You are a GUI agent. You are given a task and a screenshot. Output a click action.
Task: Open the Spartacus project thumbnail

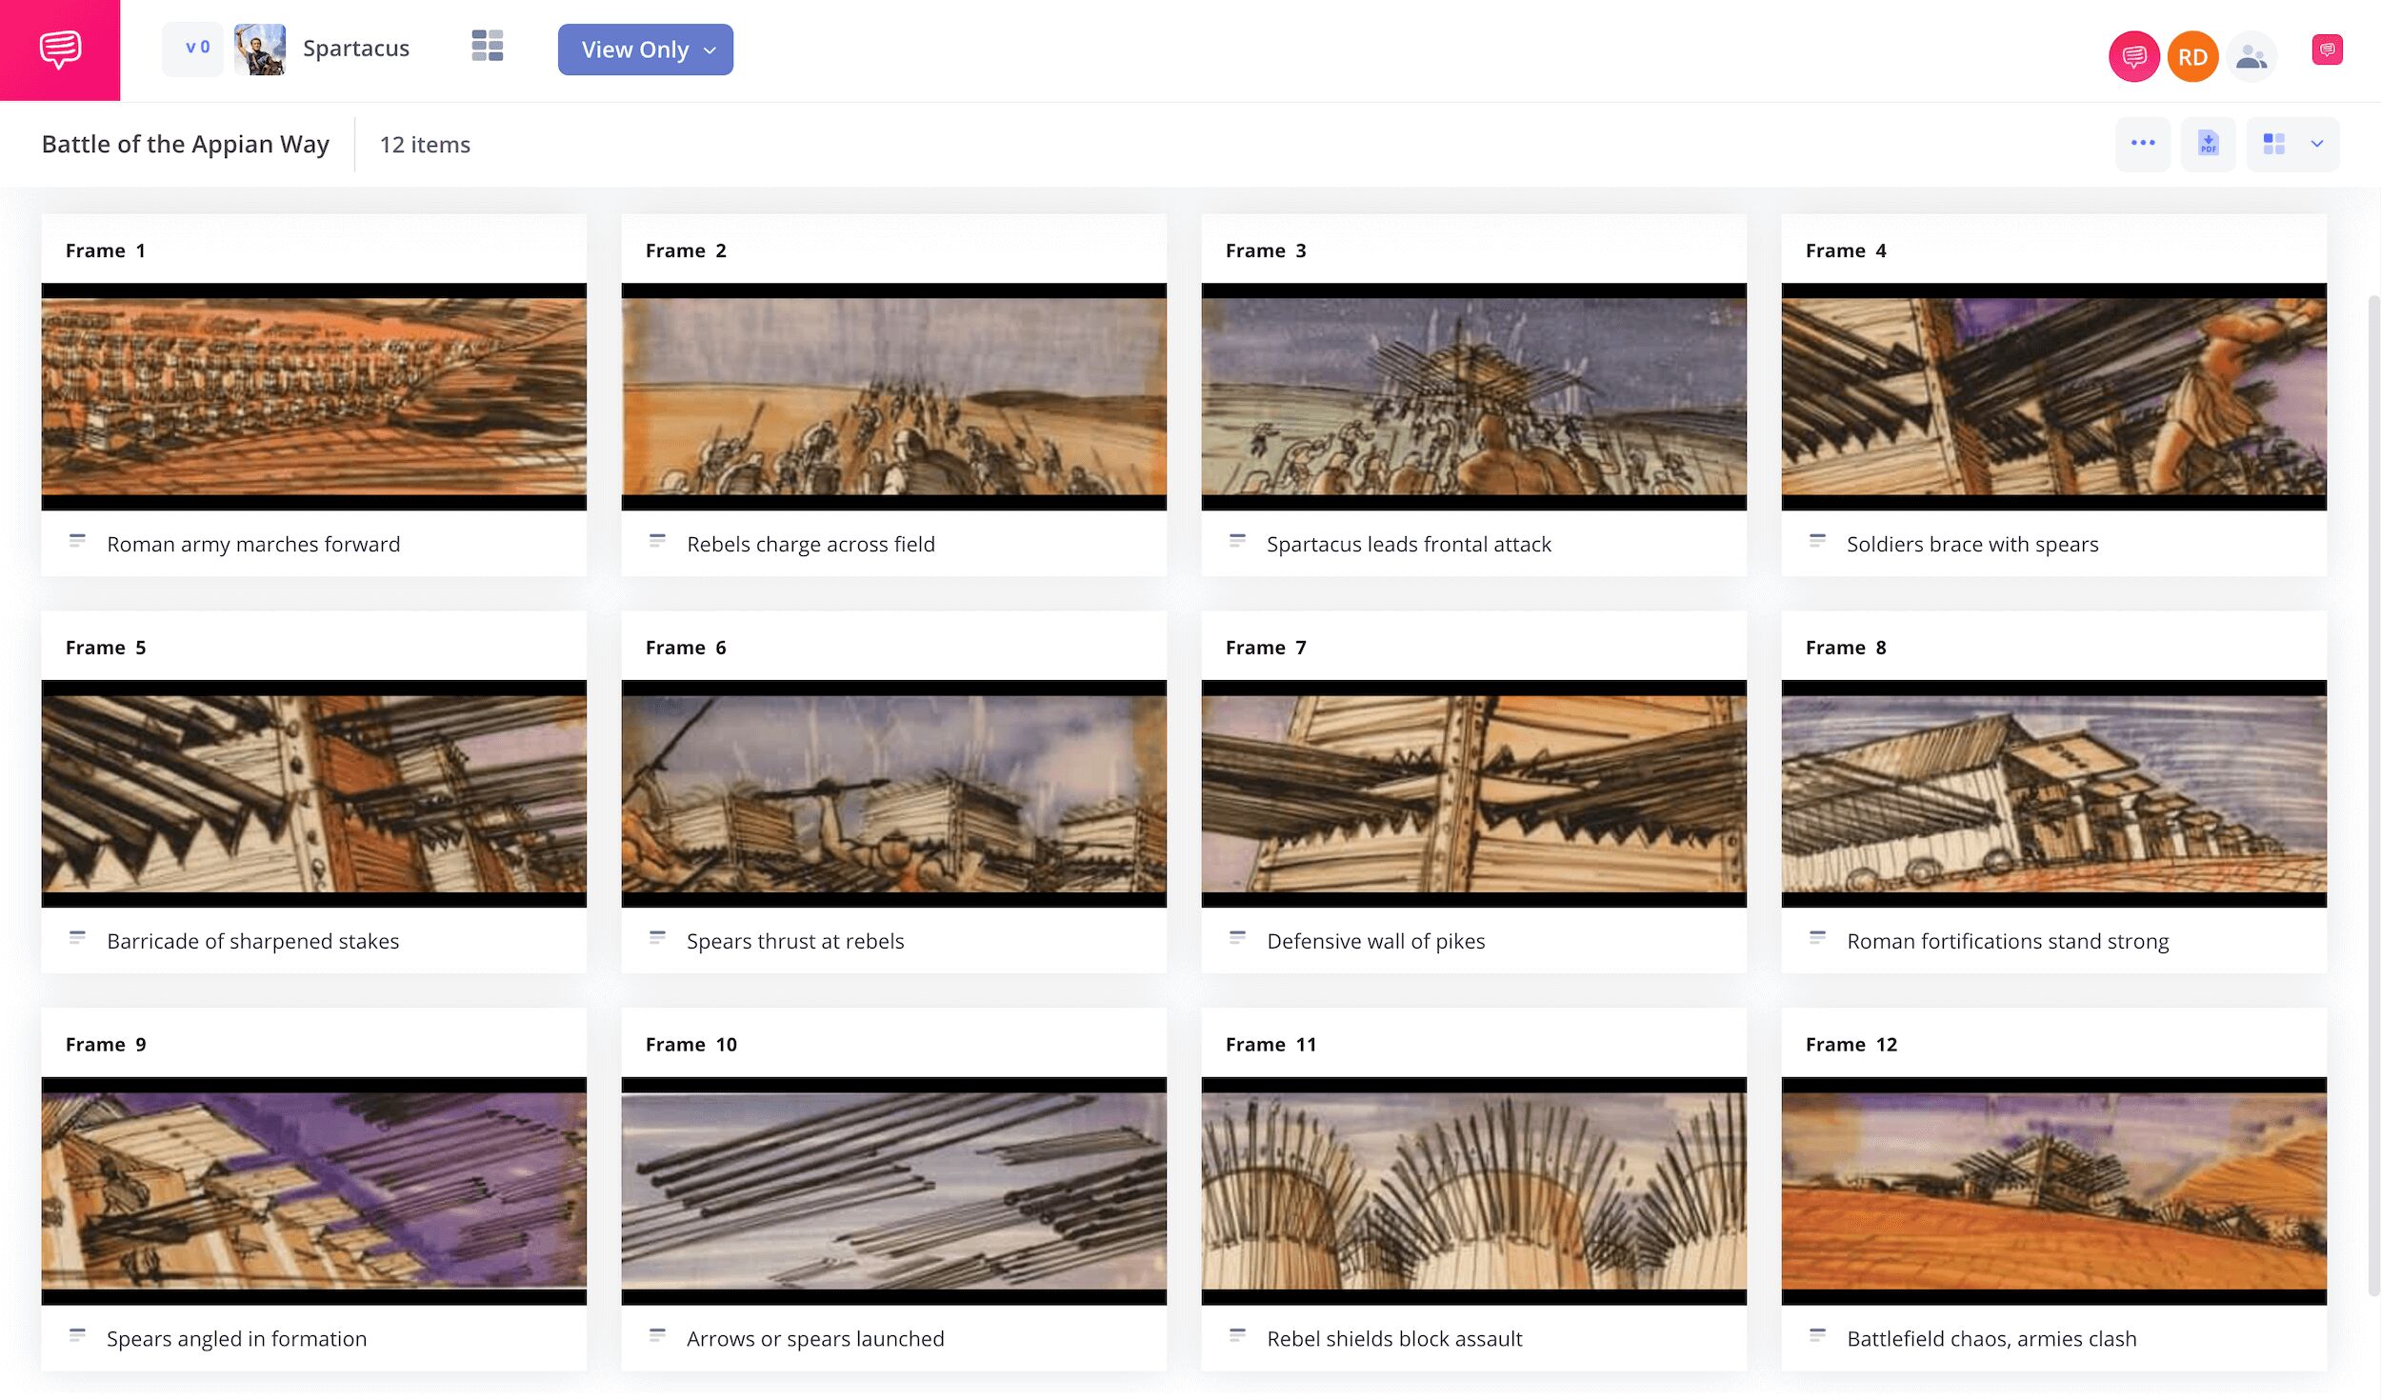pos(259,50)
